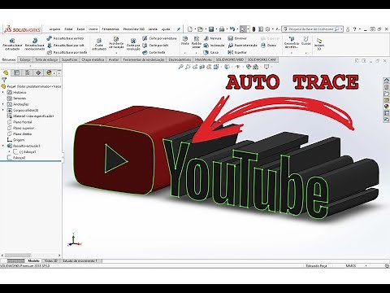Open the dropdown arrow beside Save
Image resolution: width=390 pixels, height=293 pixels.
[216, 29]
